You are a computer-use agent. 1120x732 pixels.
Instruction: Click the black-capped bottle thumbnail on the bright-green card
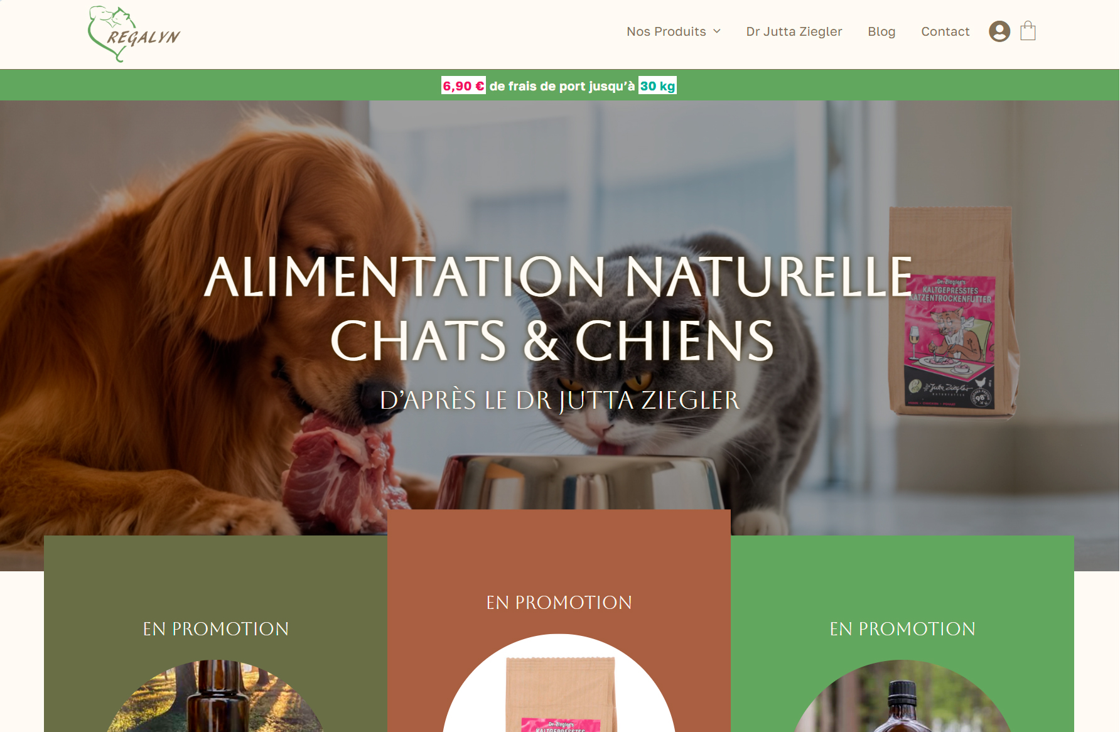pos(902,696)
